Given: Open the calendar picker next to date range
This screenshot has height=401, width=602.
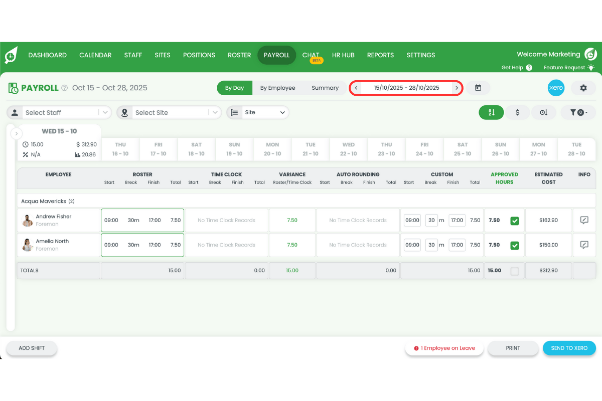Looking at the screenshot, I should [x=478, y=88].
